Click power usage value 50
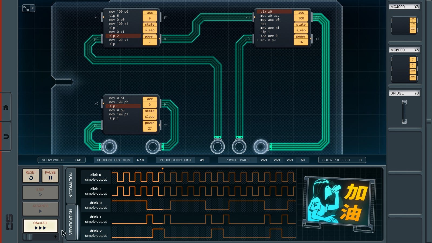Viewport: 432px width, 243px height. (x=303, y=160)
